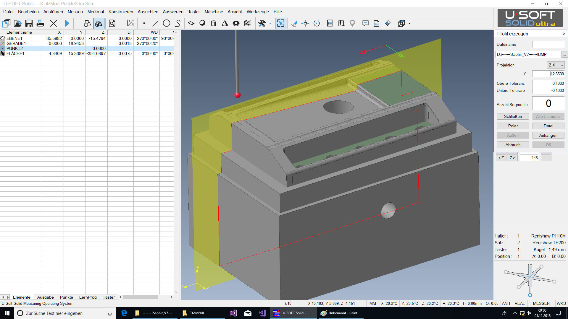Open the 3D view cube dropdown arrow

(x=409, y=23)
